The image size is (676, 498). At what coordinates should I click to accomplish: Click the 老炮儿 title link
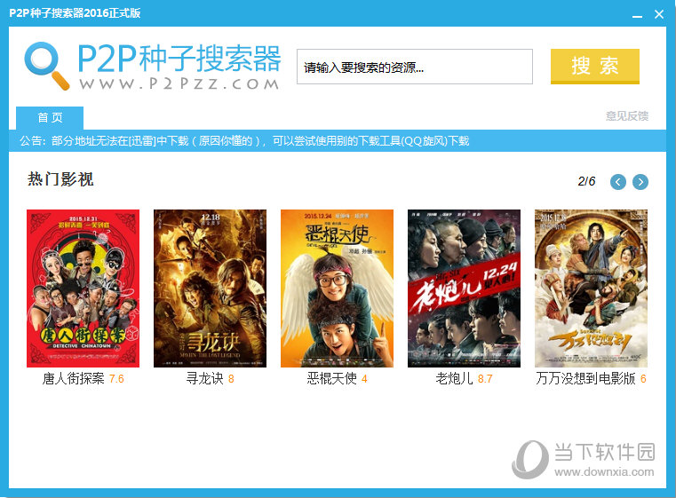tap(454, 379)
